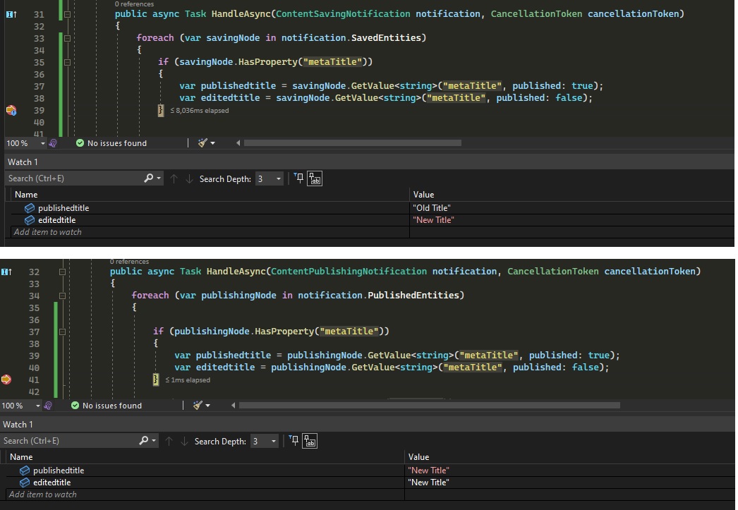Screen dimensions: 738x510
Task: Click the Value column header in the publishing handler Watch
Action: (x=569, y=457)
